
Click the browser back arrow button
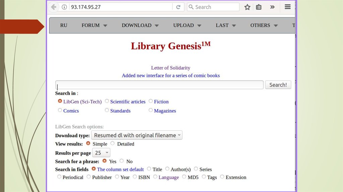[53, 7]
